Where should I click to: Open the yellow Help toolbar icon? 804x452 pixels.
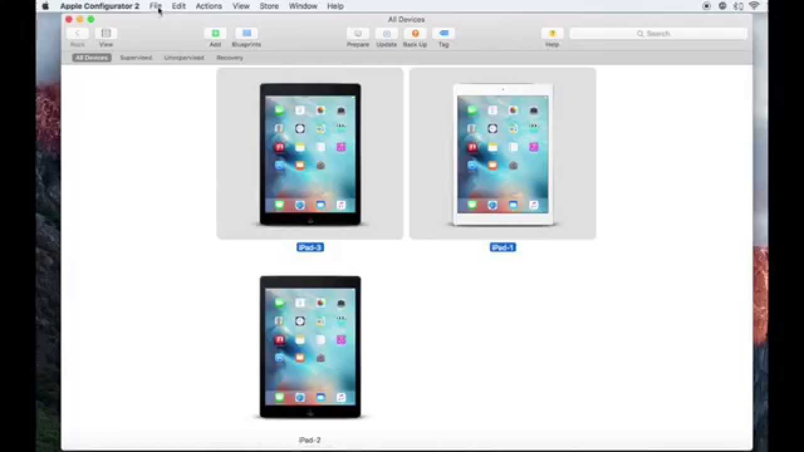click(552, 33)
